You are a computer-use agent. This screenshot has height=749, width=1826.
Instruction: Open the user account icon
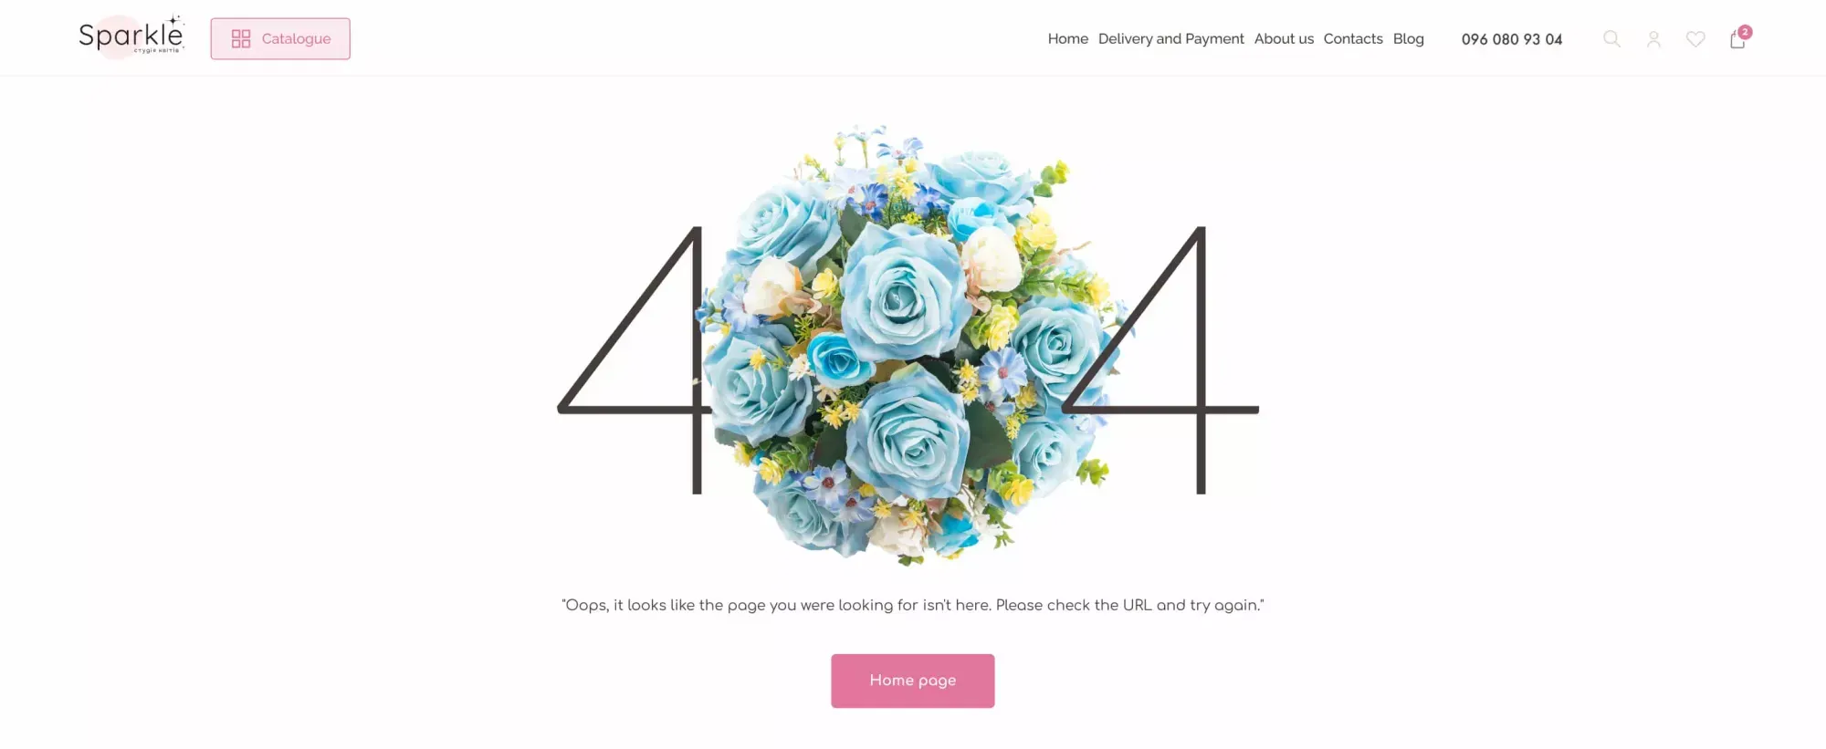coord(1653,39)
